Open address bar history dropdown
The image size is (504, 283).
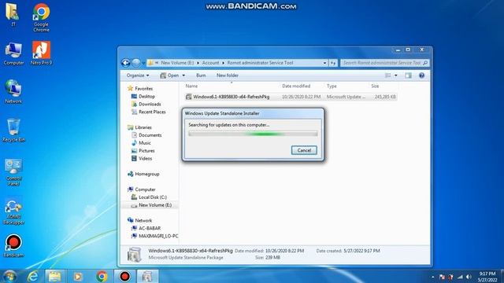click(x=324, y=63)
